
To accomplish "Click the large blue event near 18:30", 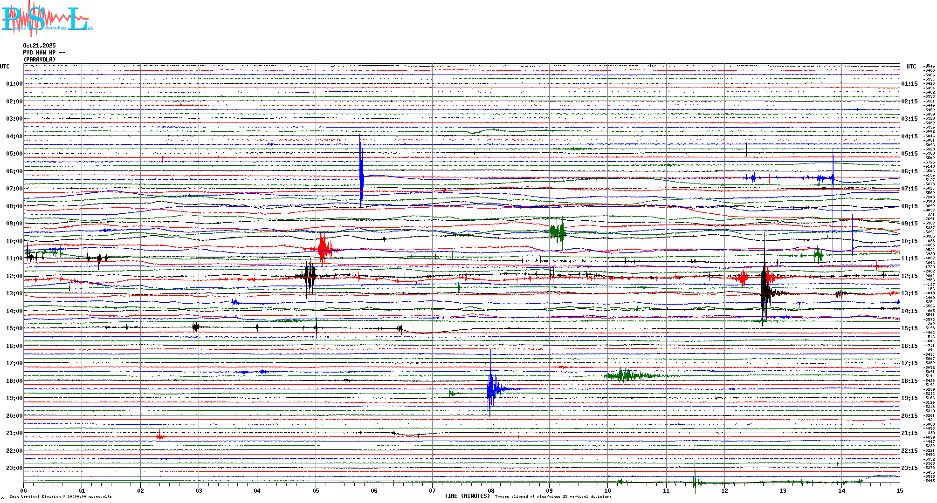I will click(x=491, y=389).
